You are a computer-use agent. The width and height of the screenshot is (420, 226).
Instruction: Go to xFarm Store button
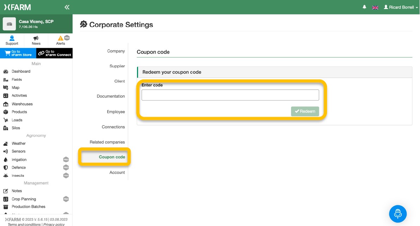[18, 53]
